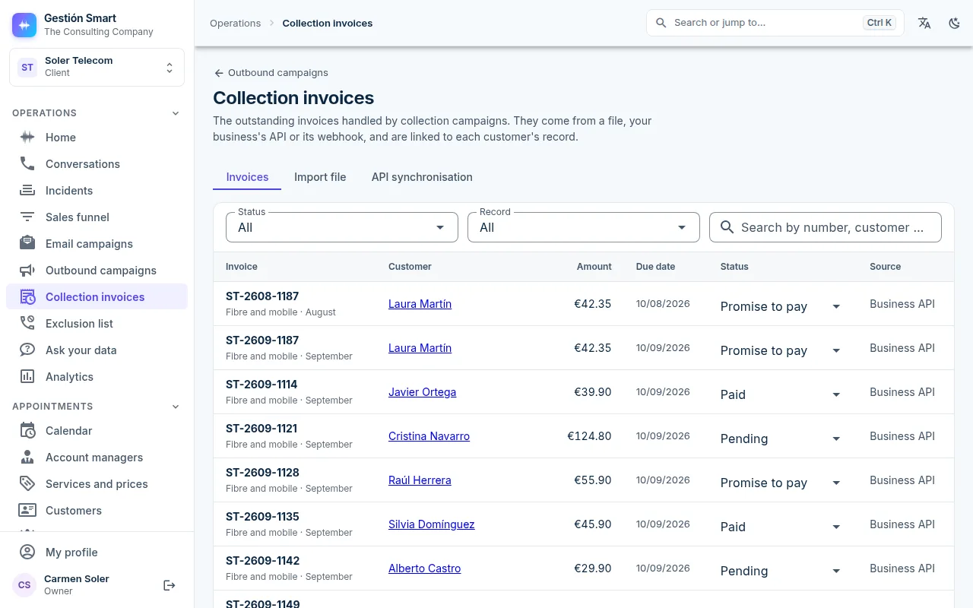Open customer record for Silvia Domínguez

pos(431,524)
